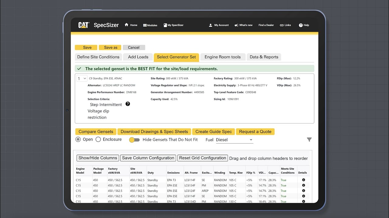Open Help in the top navigation
This screenshot has height=218, width=389.
pos(304,25)
